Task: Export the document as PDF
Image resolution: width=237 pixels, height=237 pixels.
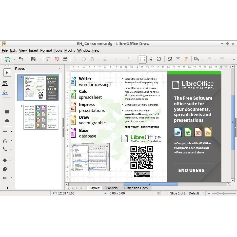Action: pyautogui.click(x=56, y=59)
